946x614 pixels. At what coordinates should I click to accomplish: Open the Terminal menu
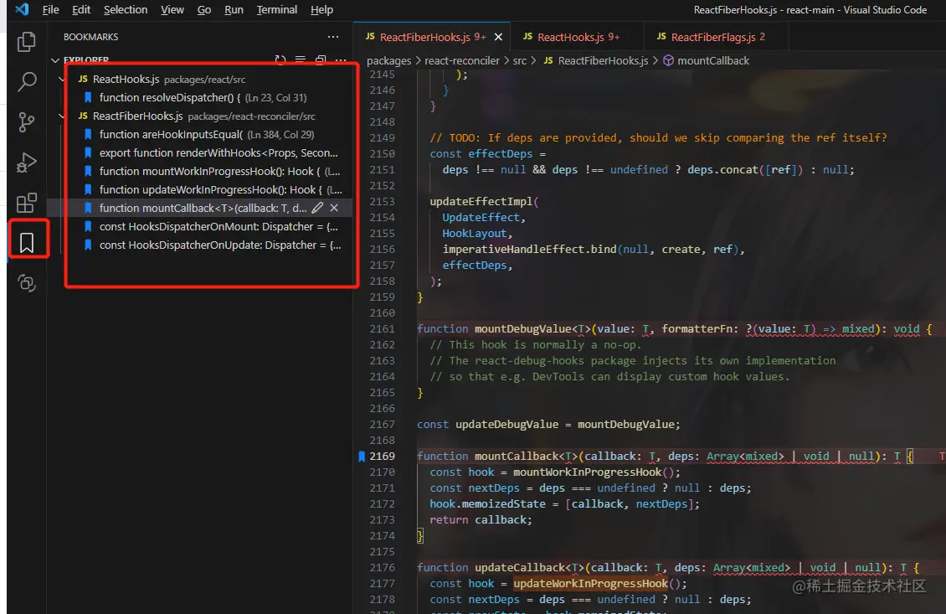coord(276,10)
